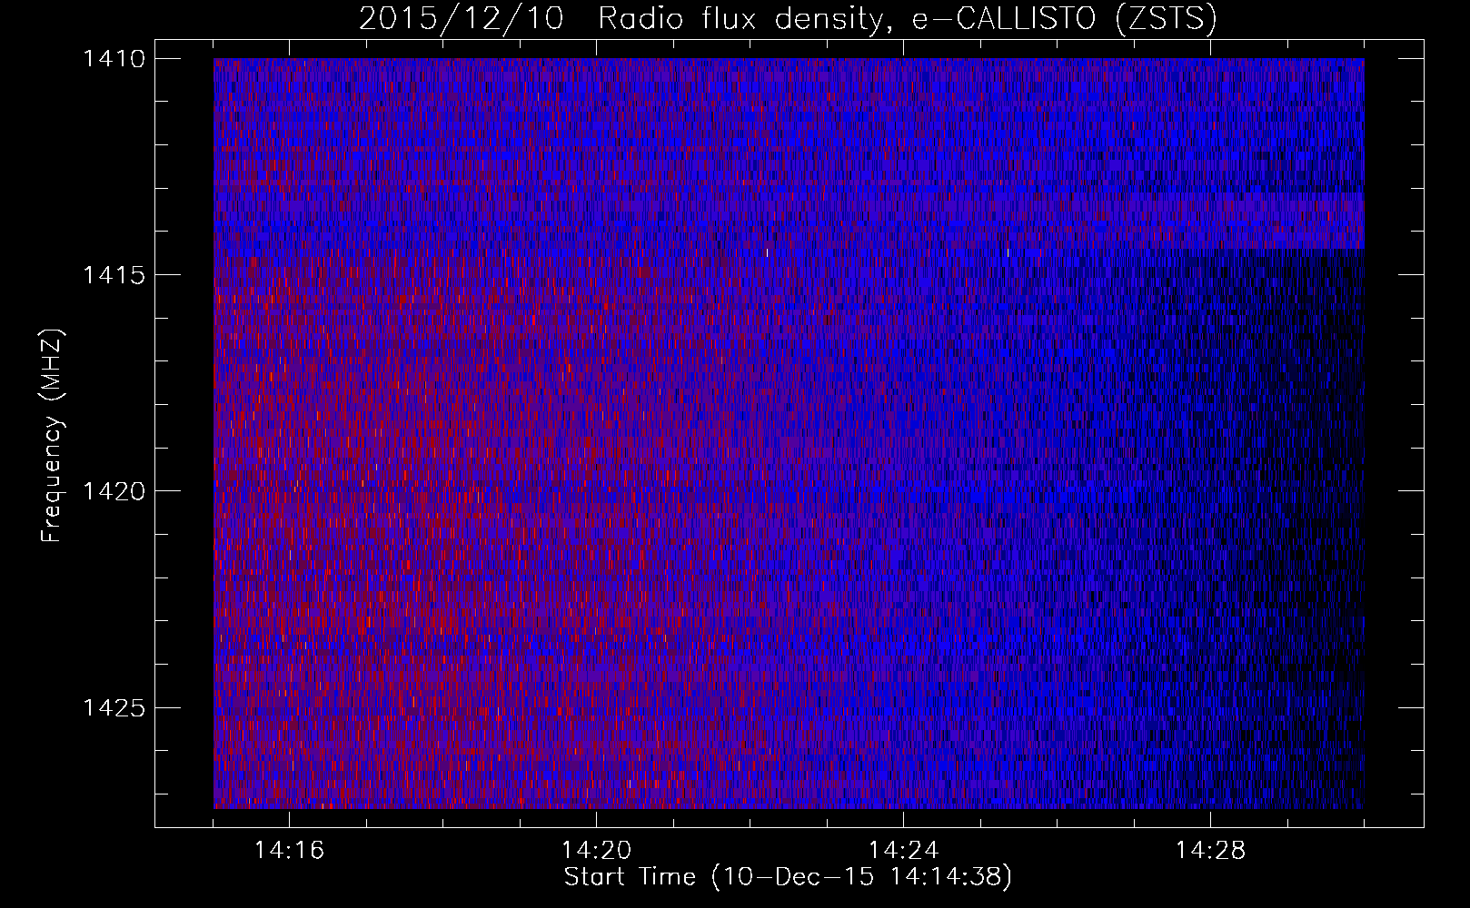Screen dimensions: 1470x908
Task: Click the 14:28 time axis label
Action: [1210, 851]
